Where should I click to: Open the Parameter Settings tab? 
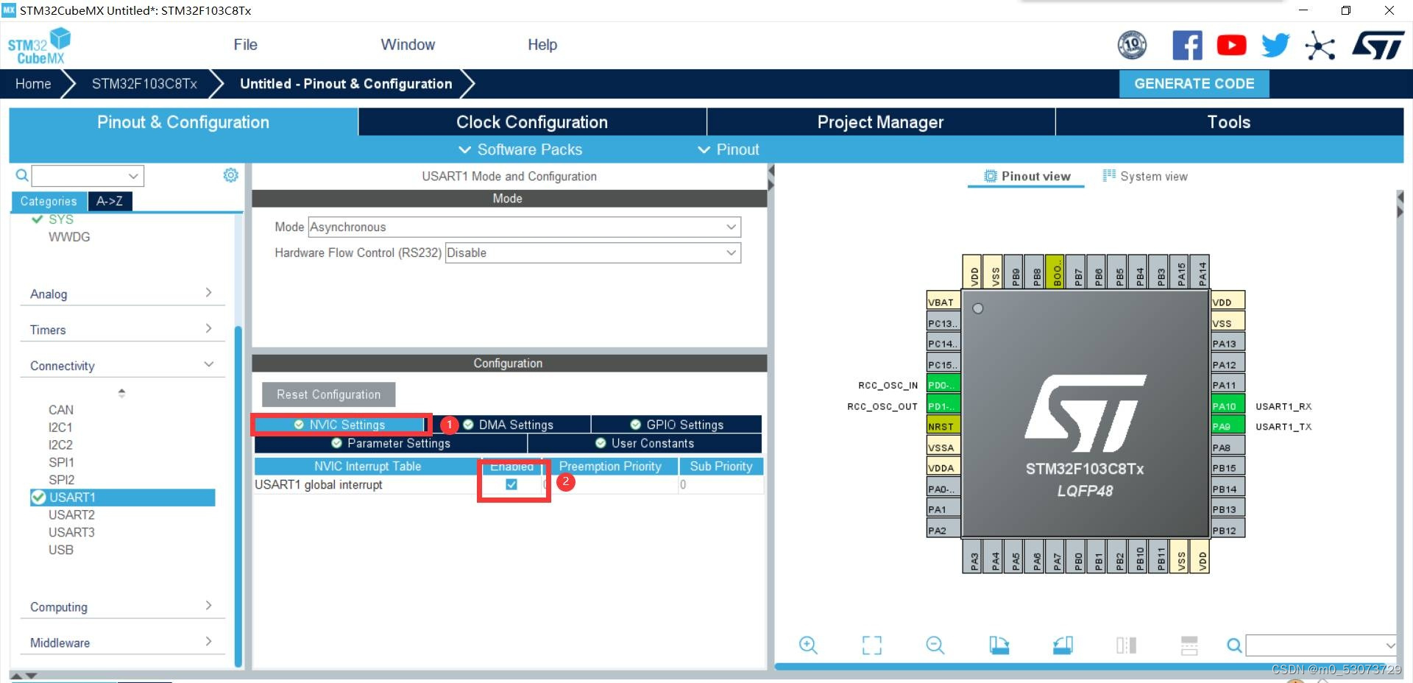pyautogui.click(x=391, y=443)
